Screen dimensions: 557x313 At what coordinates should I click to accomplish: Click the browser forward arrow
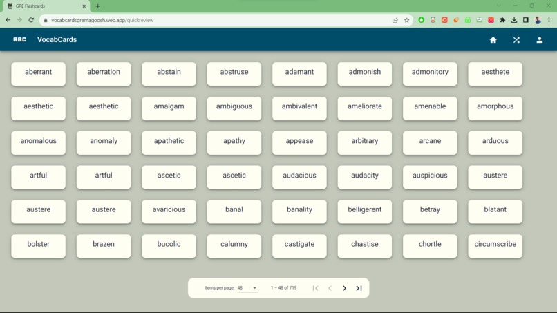[19, 20]
